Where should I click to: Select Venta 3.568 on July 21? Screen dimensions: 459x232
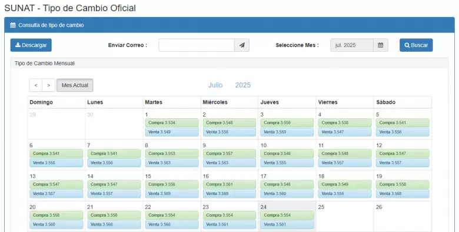click(114, 225)
